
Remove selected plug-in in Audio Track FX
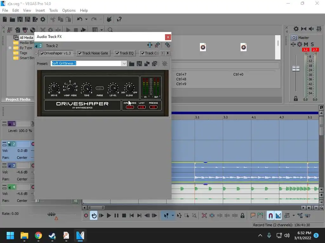tap(157, 45)
